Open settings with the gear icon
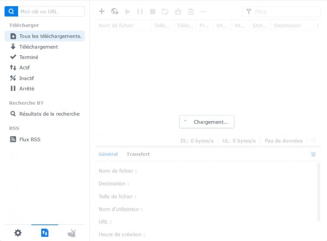This screenshot has height=241, width=327. pyautogui.click(x=18, y=233)
